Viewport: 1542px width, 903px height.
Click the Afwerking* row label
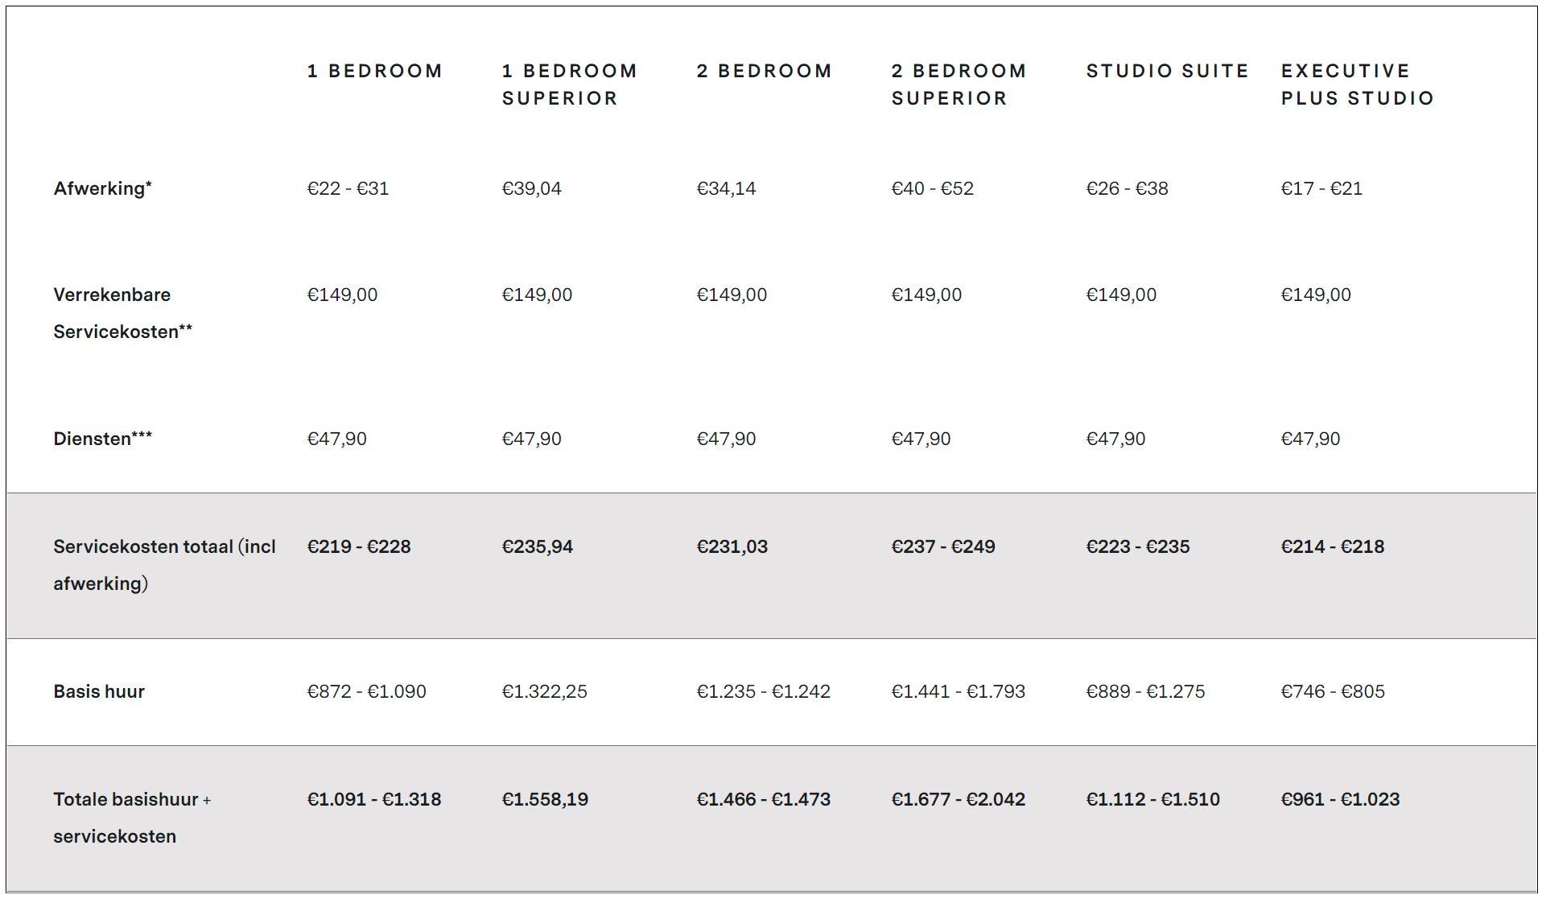[102, 188]
